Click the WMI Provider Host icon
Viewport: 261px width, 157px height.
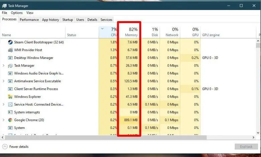click(x=10, y=50)
